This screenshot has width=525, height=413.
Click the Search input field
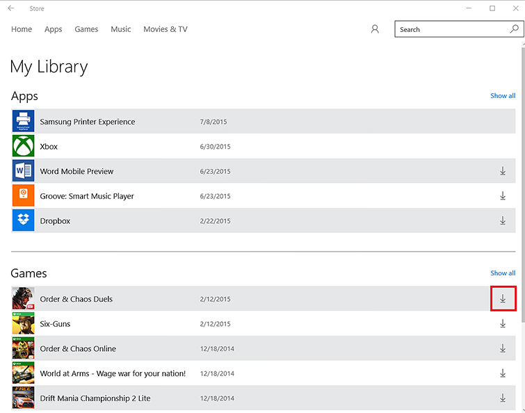point(451,29)
